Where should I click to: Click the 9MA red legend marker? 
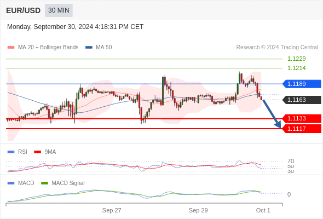pos(37,152)
